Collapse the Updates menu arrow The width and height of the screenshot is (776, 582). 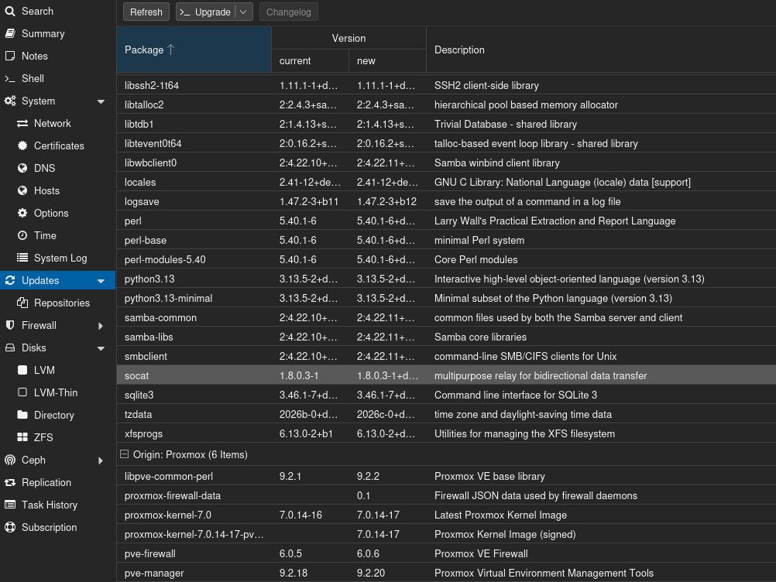101,281
